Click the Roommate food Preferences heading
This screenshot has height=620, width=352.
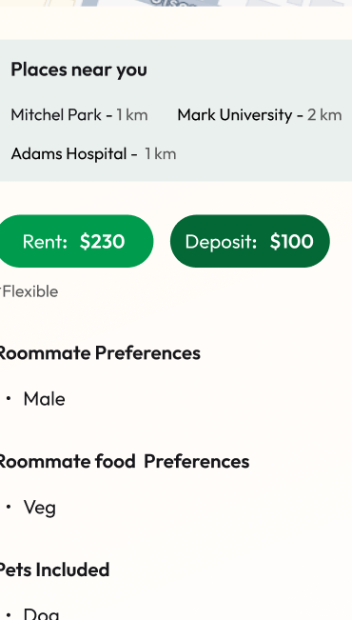pyautogui.click(x=124, y=462)
